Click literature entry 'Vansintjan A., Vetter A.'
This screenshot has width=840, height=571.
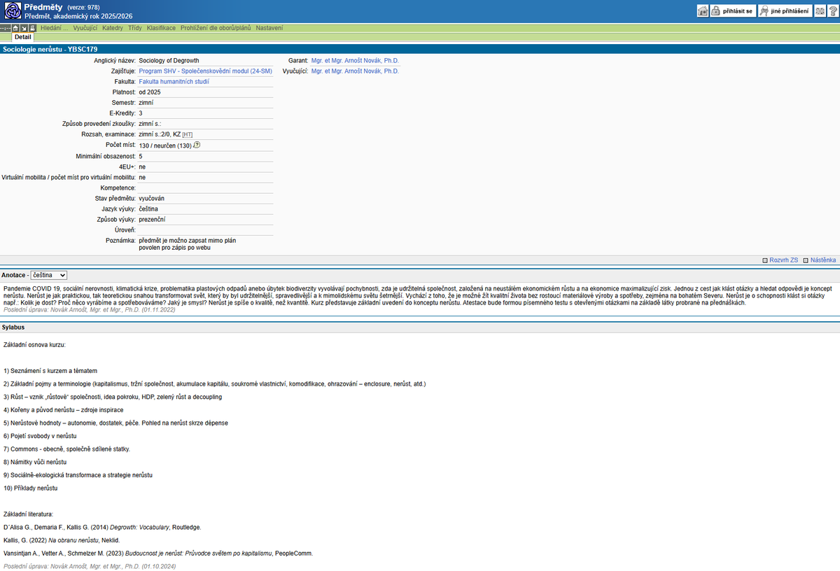coord(157,553)
